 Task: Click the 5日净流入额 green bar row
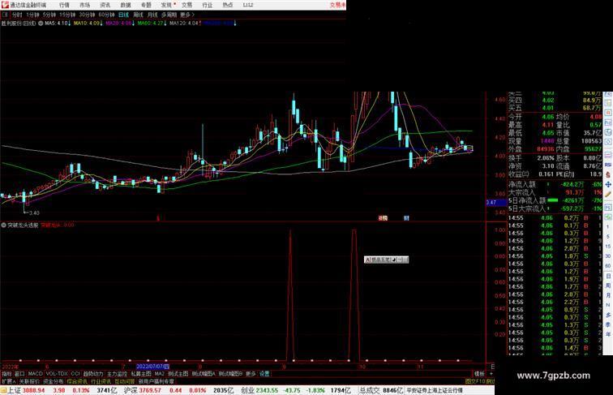[555, 200]
